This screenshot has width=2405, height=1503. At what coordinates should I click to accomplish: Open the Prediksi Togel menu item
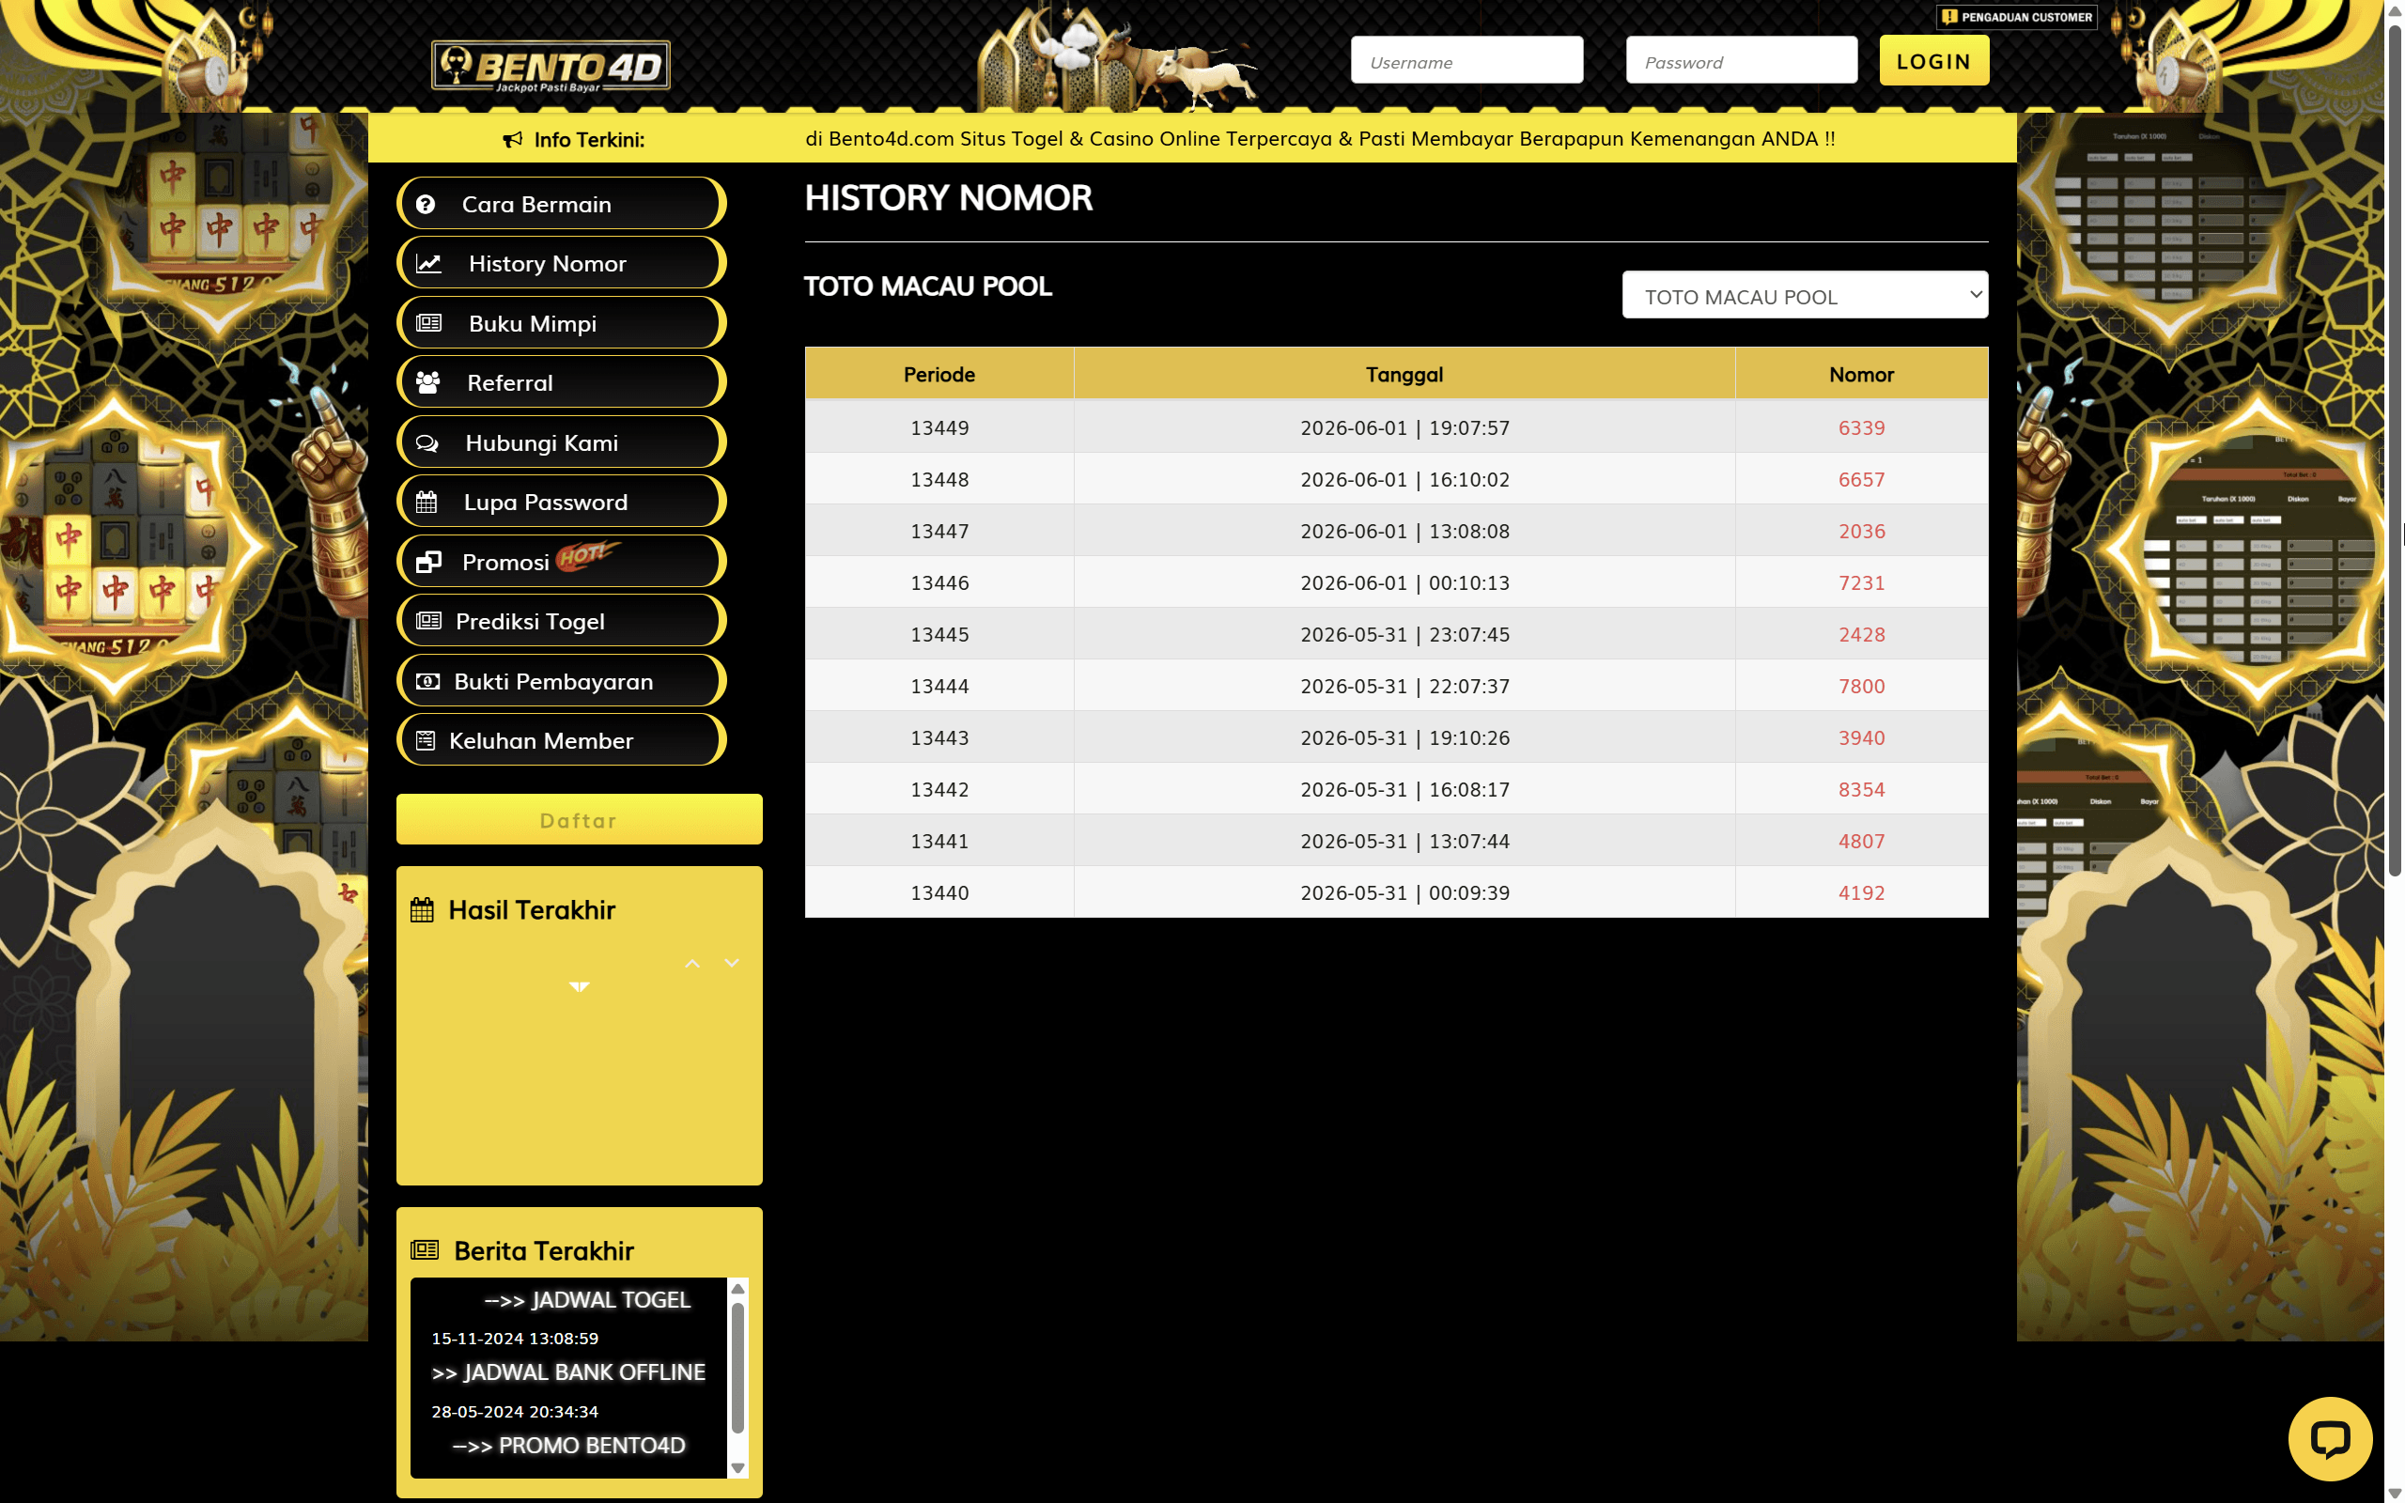point(562,621)
